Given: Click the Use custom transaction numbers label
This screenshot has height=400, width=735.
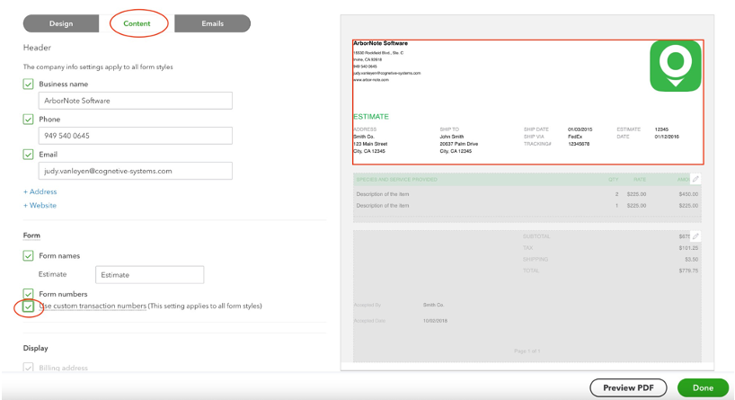Looking at the screenshot, I should point(93,306).
